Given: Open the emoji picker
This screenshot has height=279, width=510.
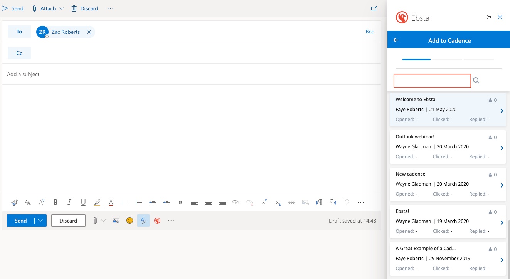Looking at the screenshot, I should click(130, 221).
